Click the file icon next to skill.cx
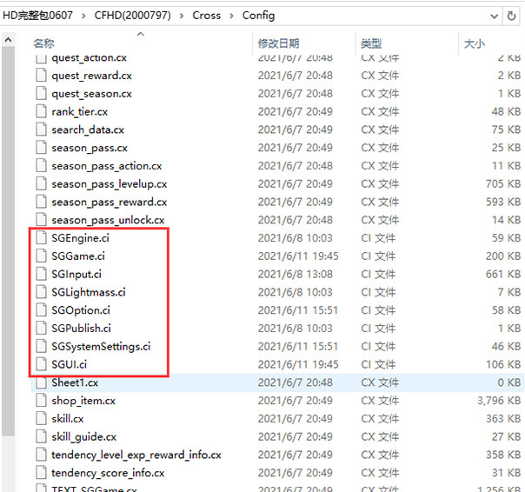The height and width of the screenshot is (492, 525). pyautogui.click(x=41, y=419)
